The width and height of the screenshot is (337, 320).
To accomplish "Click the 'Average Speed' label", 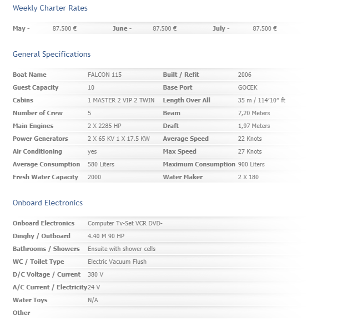I will tap(185, 139).
